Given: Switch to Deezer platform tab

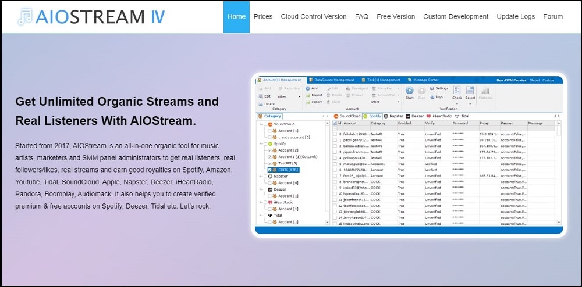Looking at the screenshot, I should (414, 116).
